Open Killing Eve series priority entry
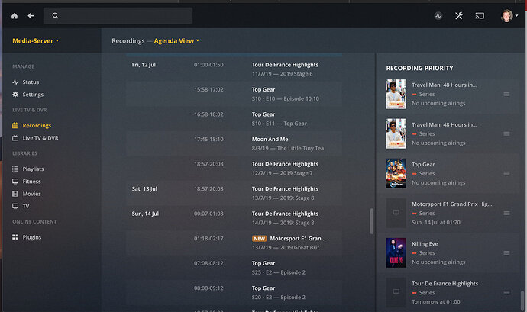 pos(448,253)
